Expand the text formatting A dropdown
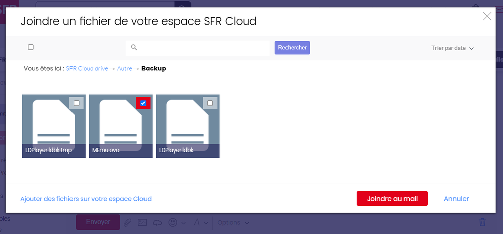 tap(201, 222)
